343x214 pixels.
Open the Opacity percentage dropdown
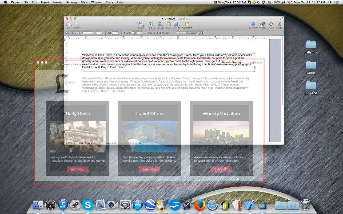click(142, 33)
